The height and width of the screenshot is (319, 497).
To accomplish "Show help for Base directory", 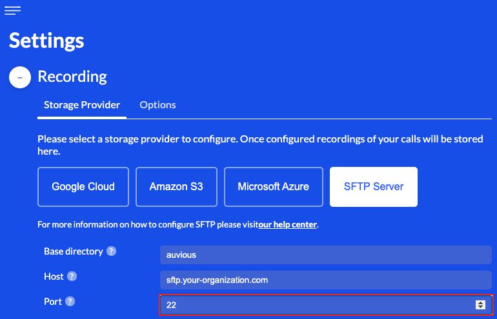I will pos(112,251).
